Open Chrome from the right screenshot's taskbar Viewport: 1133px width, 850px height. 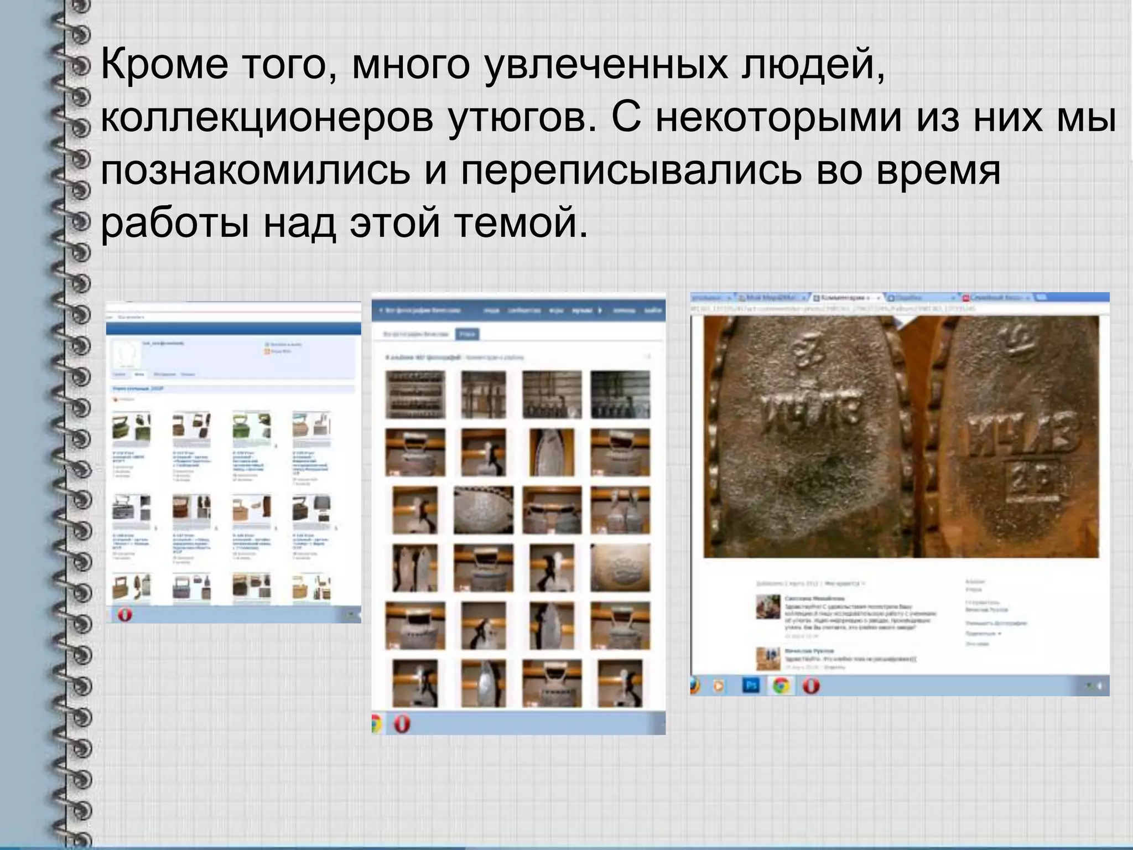(781, 686)
